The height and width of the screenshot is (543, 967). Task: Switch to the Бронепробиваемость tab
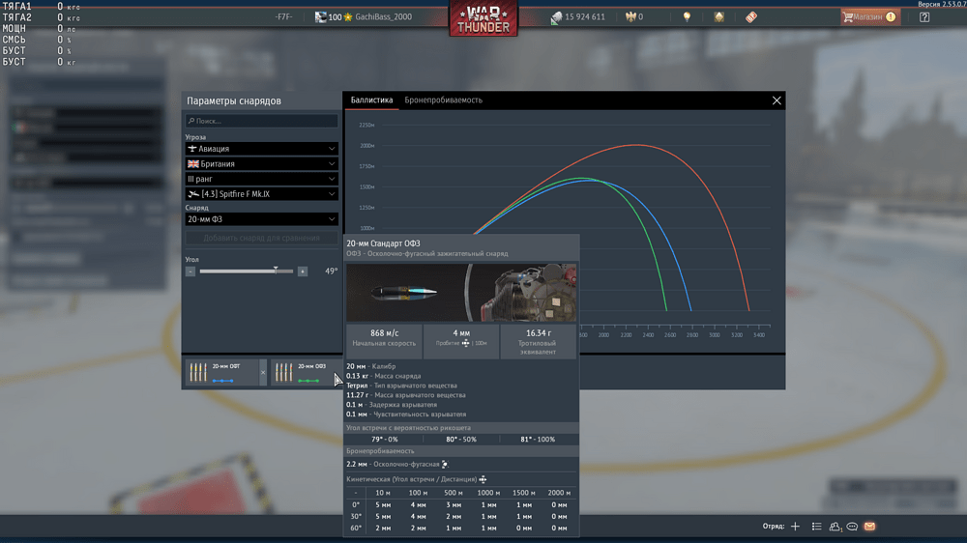tap(443, 100)
